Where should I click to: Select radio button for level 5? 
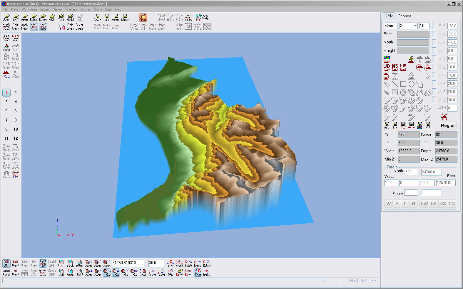point(440,59)
